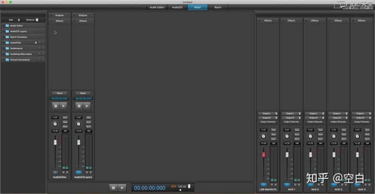Click the main timecode display 00:00:00:000
The image size is (375, 194).
149,188
